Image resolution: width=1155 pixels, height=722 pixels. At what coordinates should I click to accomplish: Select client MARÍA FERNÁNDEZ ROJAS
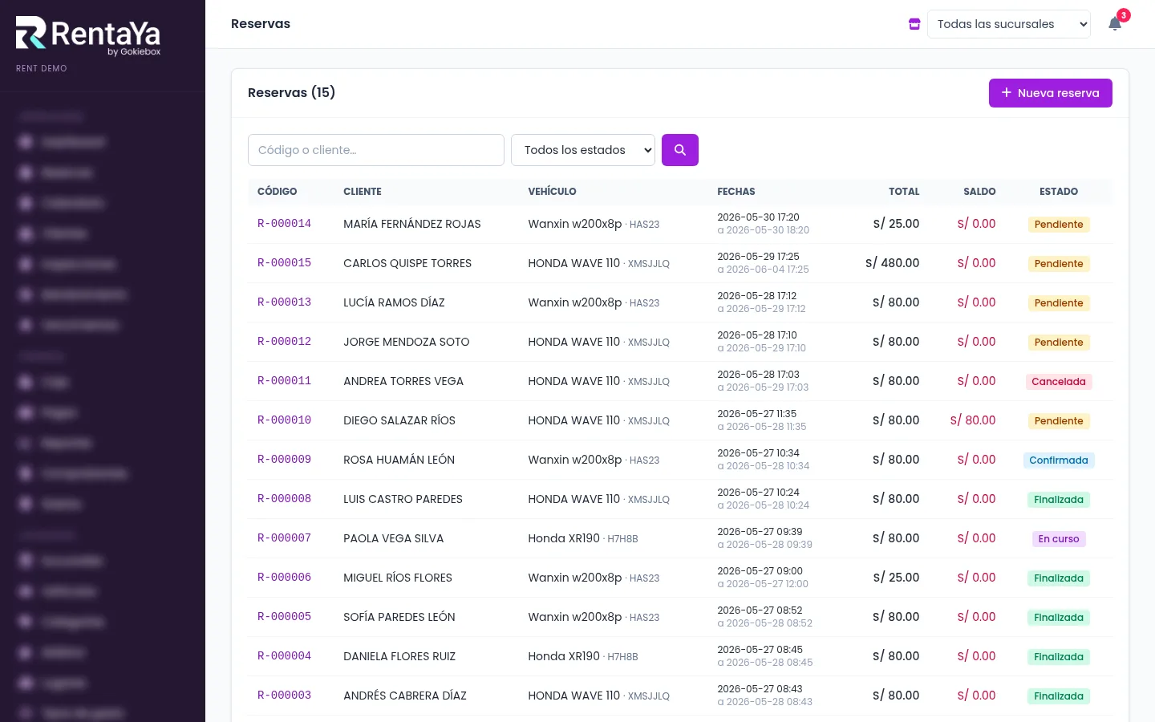tap(412, 224)
